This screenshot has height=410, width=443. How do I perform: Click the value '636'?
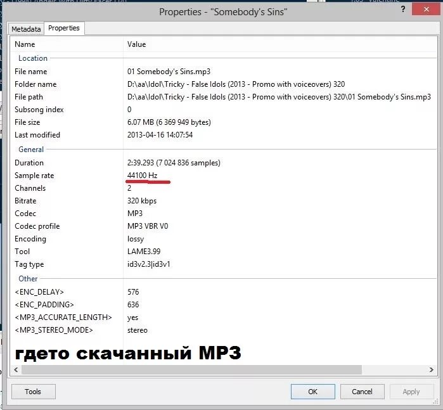(x=133, y=305)
